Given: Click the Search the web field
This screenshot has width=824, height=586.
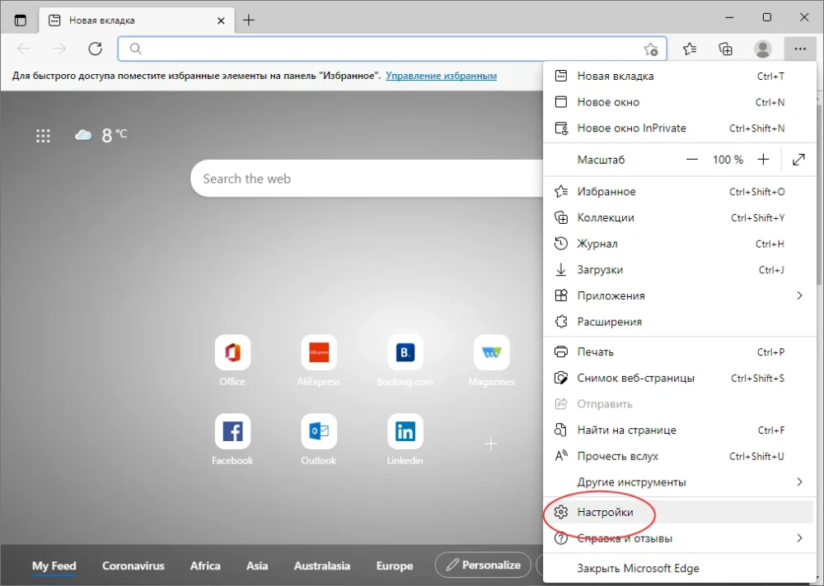Looking at the screenshot, I should pos(363,179).
